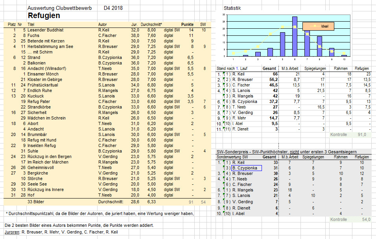Image resolution: width=376 pixels, height=239 pixels.
Task: Click the '37,2' total for B. Czypionka
Action: [x=273, y=102]
